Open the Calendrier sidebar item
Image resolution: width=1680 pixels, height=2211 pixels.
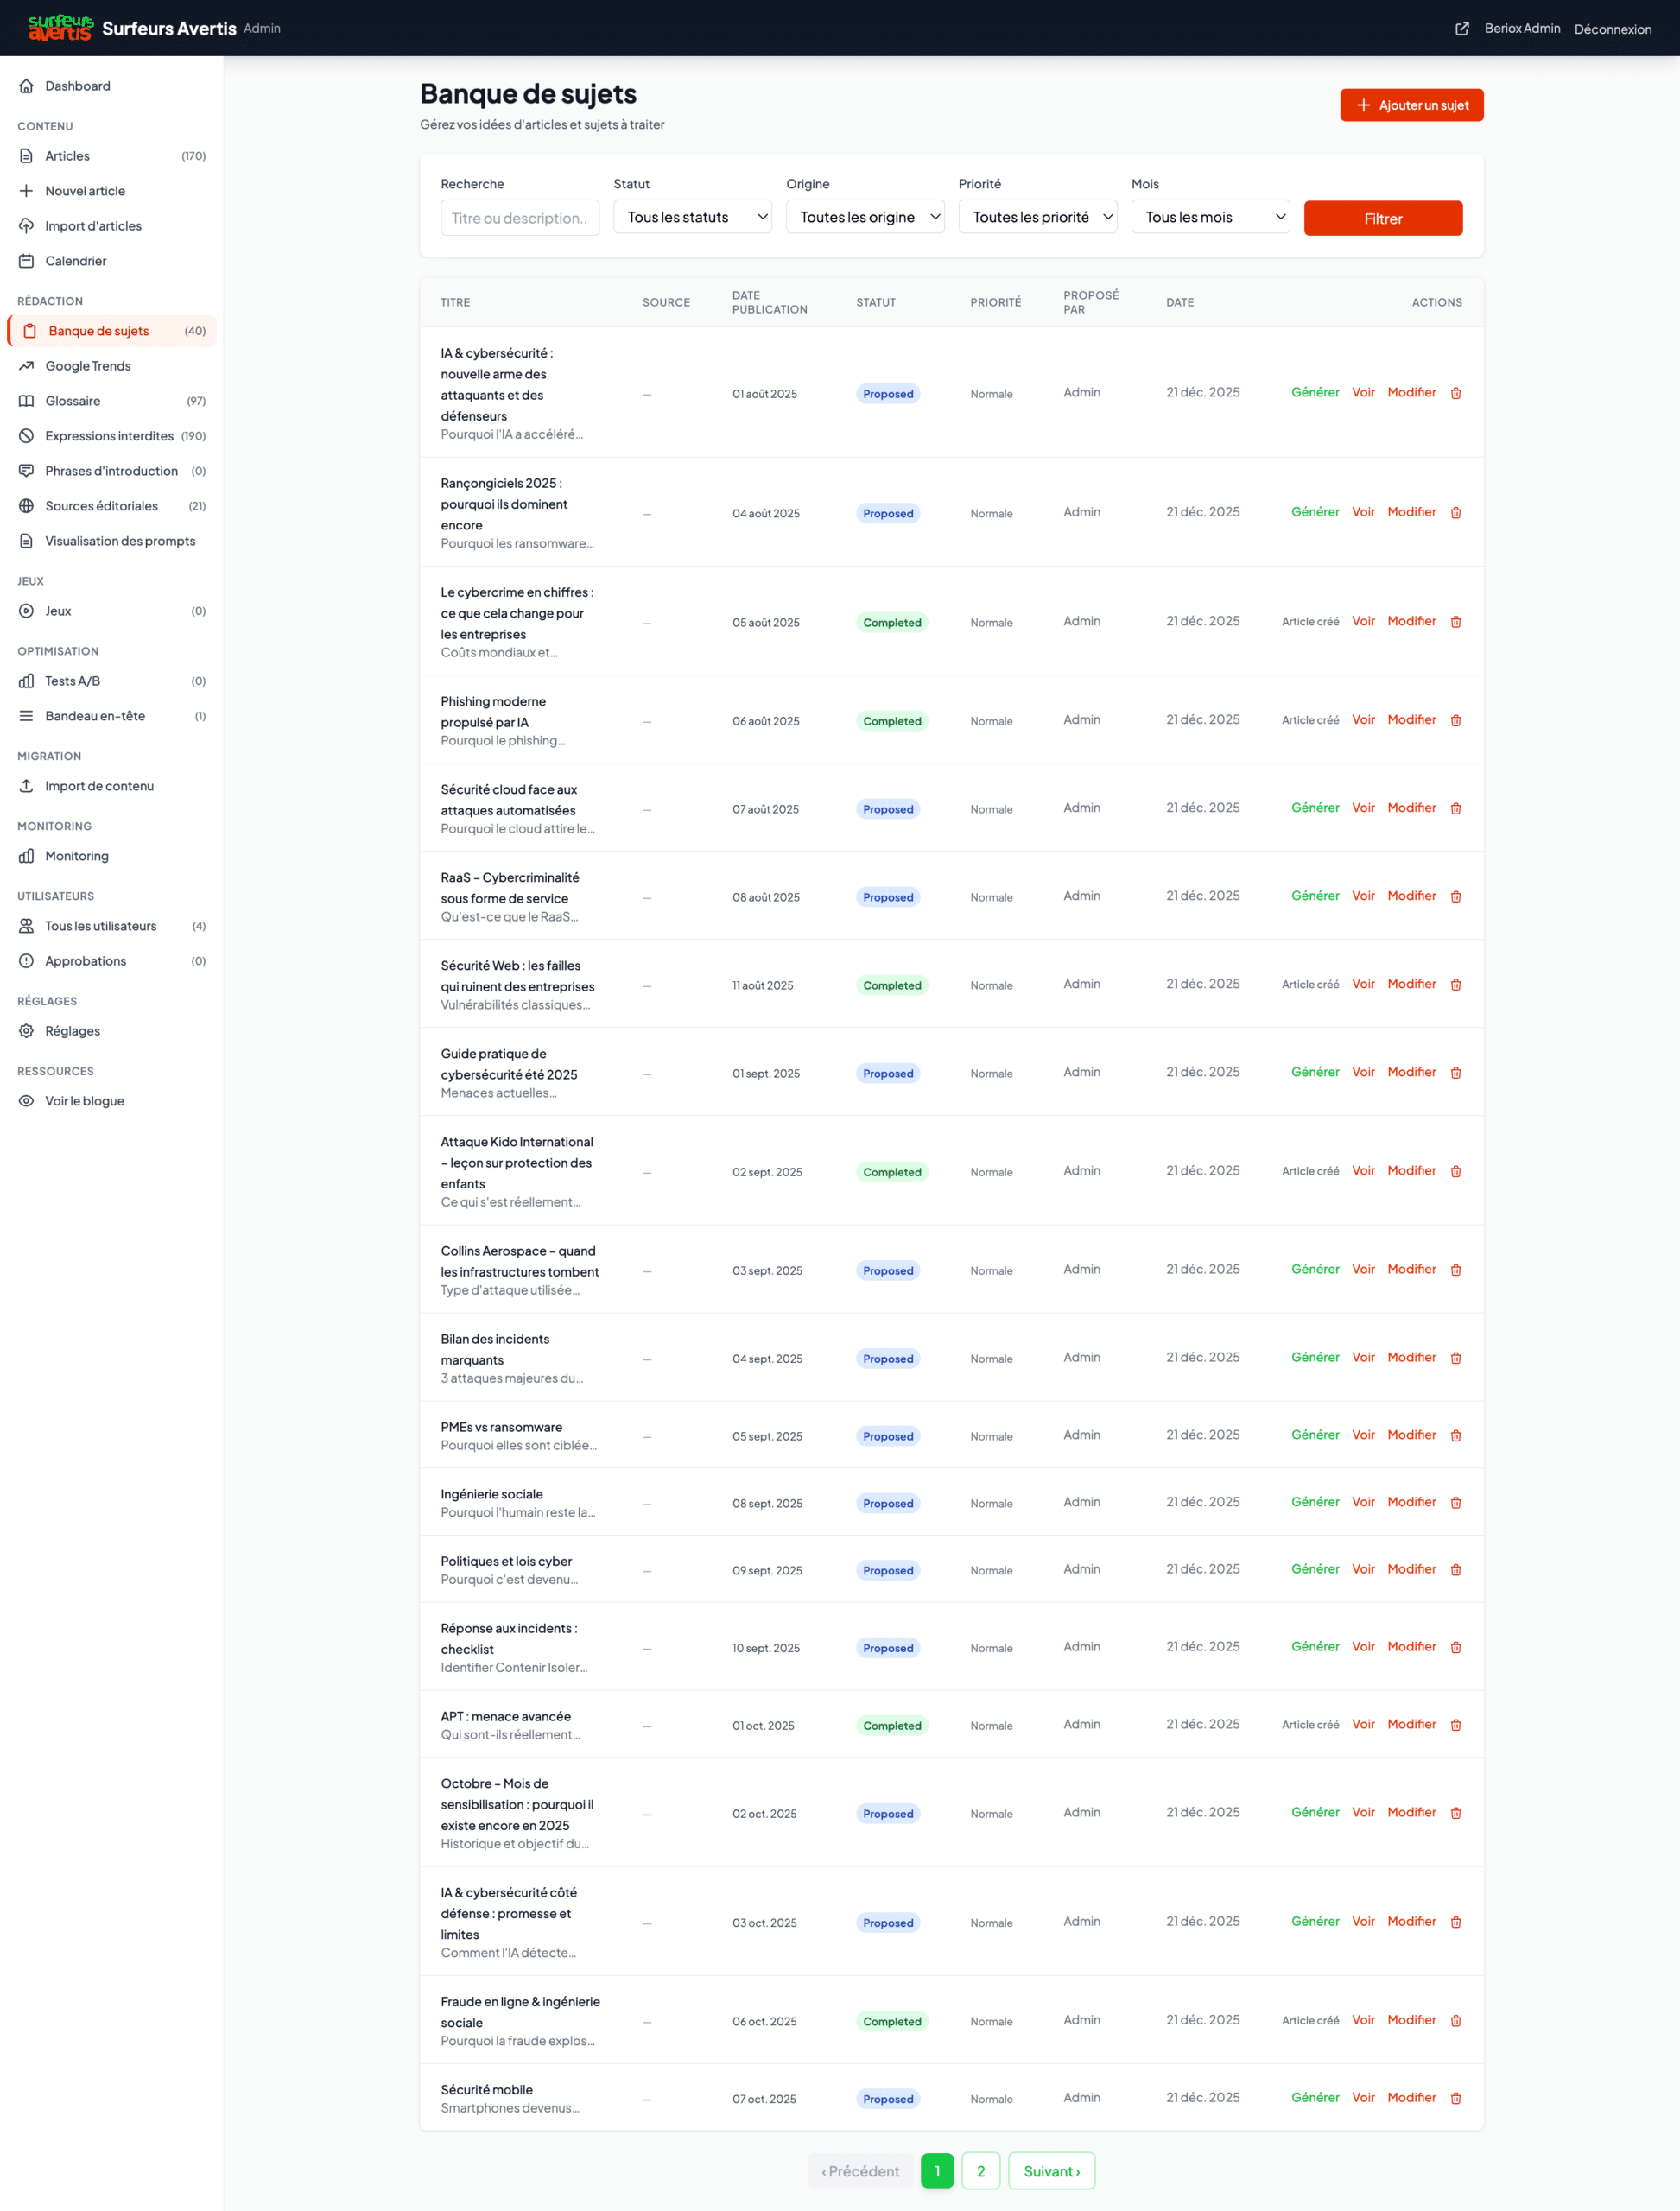pyautogui.click(x=75, y=261)
